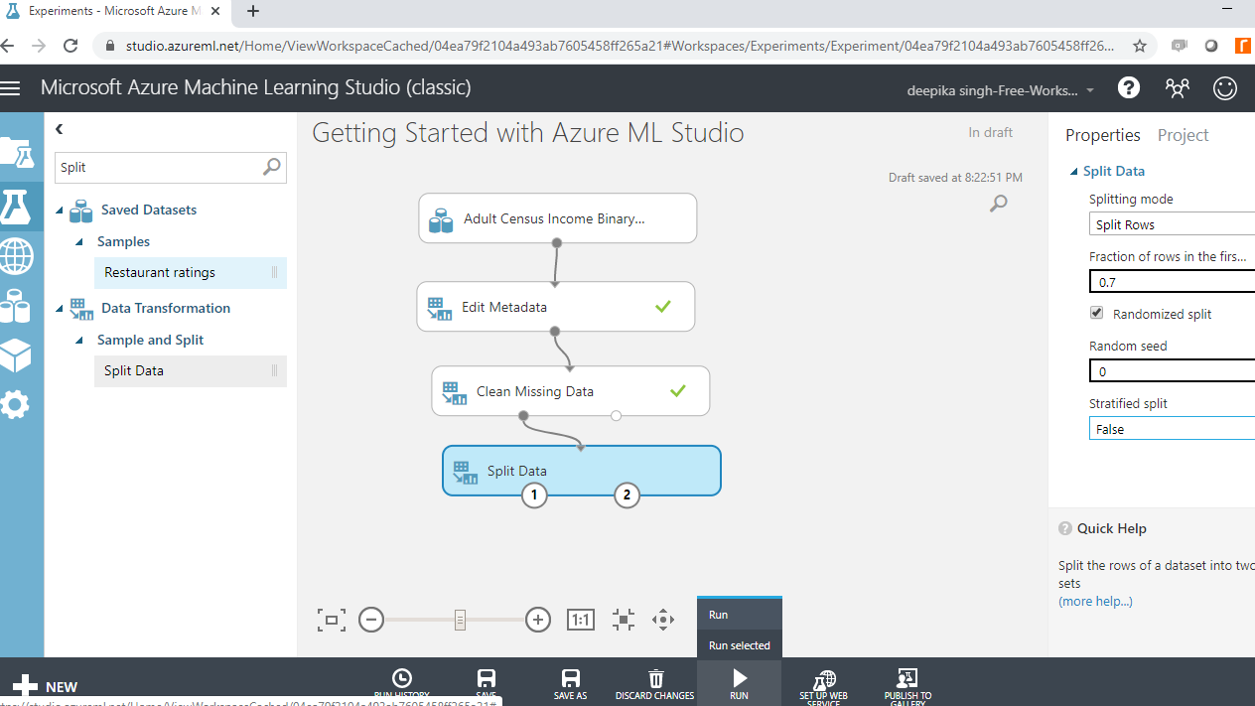
Task: Click output port 1 of Split Data
Action: tap(534, 494)
